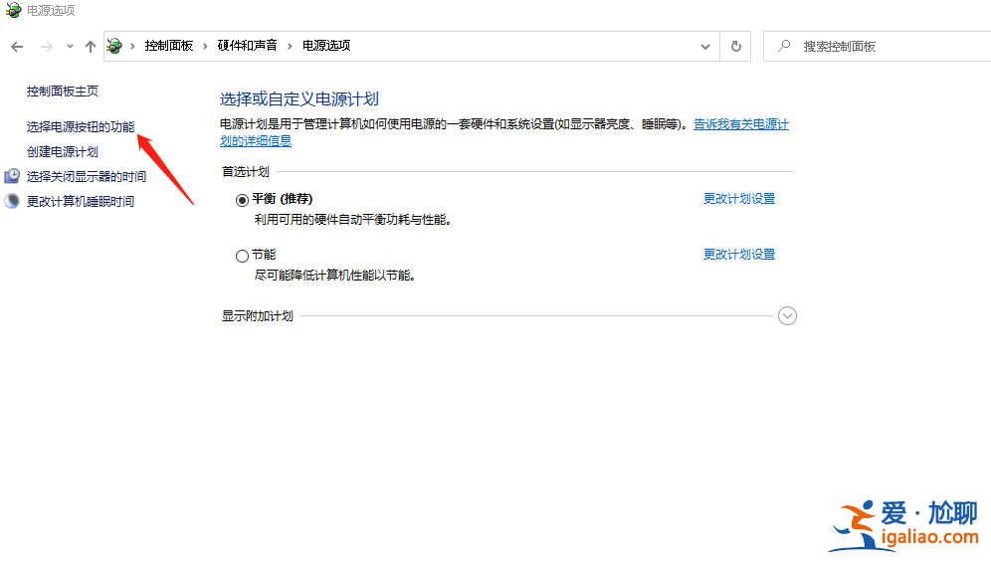Expand chevron after 硬件和声音 breadcrumb
This screenshot has width=991, height=564.
click(x=290, y=46)
